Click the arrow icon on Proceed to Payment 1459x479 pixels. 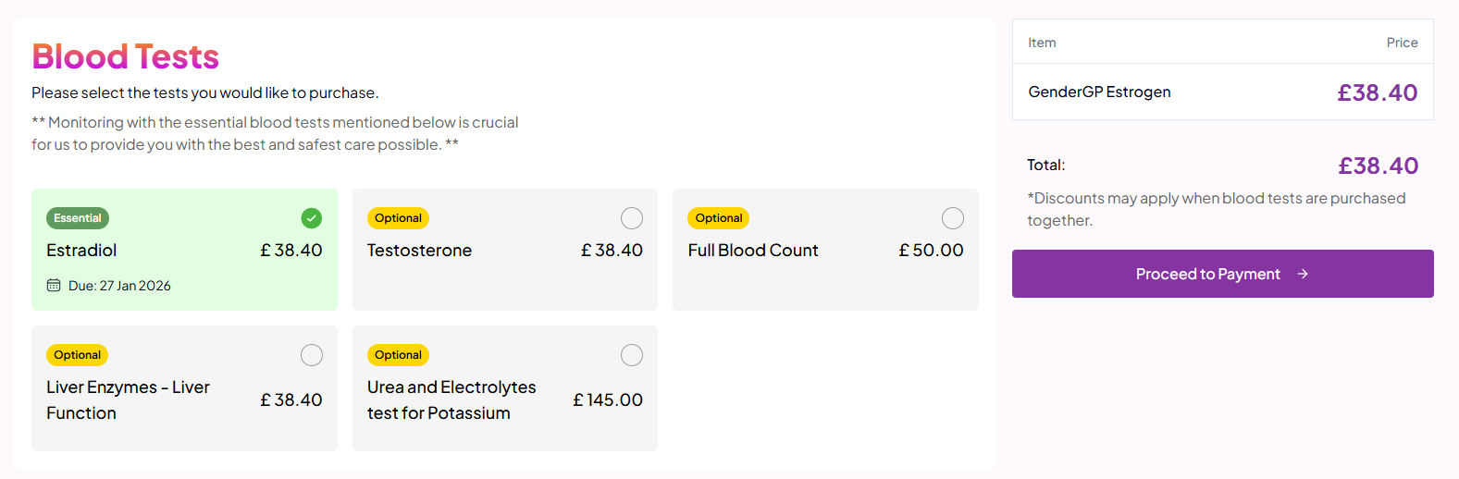pyautogui.click(x=1303, y=274)
